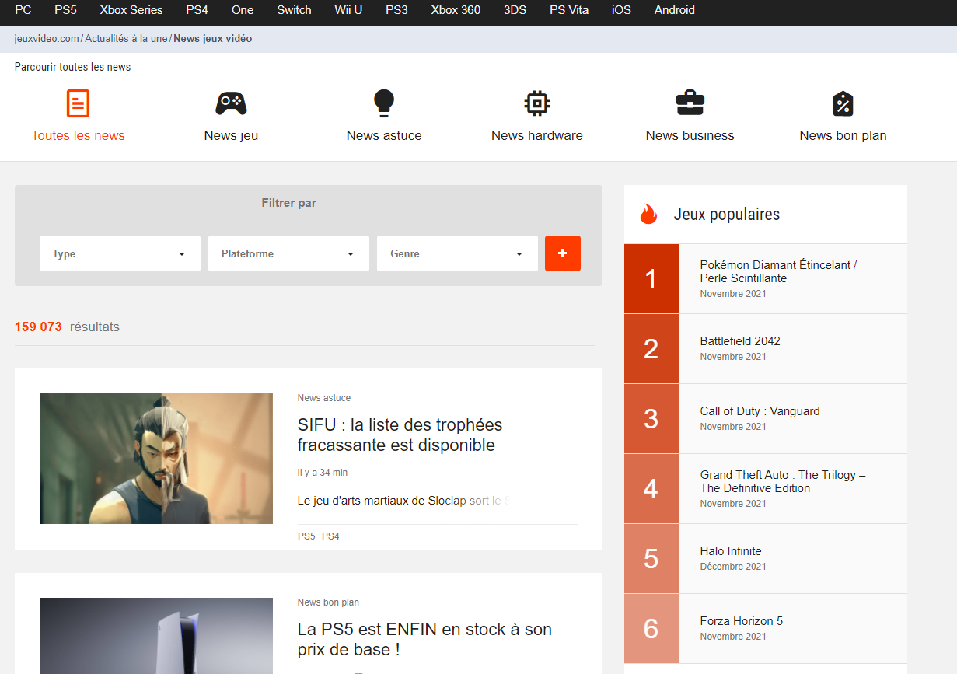This screenshot has height=674, width=957.
Task: Select Wii U in the platform bar
Action: [348, 10]
